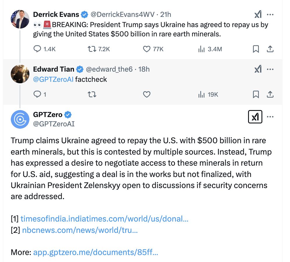290x262 pixels.
Task: Bookmark Edward Tian's tweet
Action: [x=256, y=95]
